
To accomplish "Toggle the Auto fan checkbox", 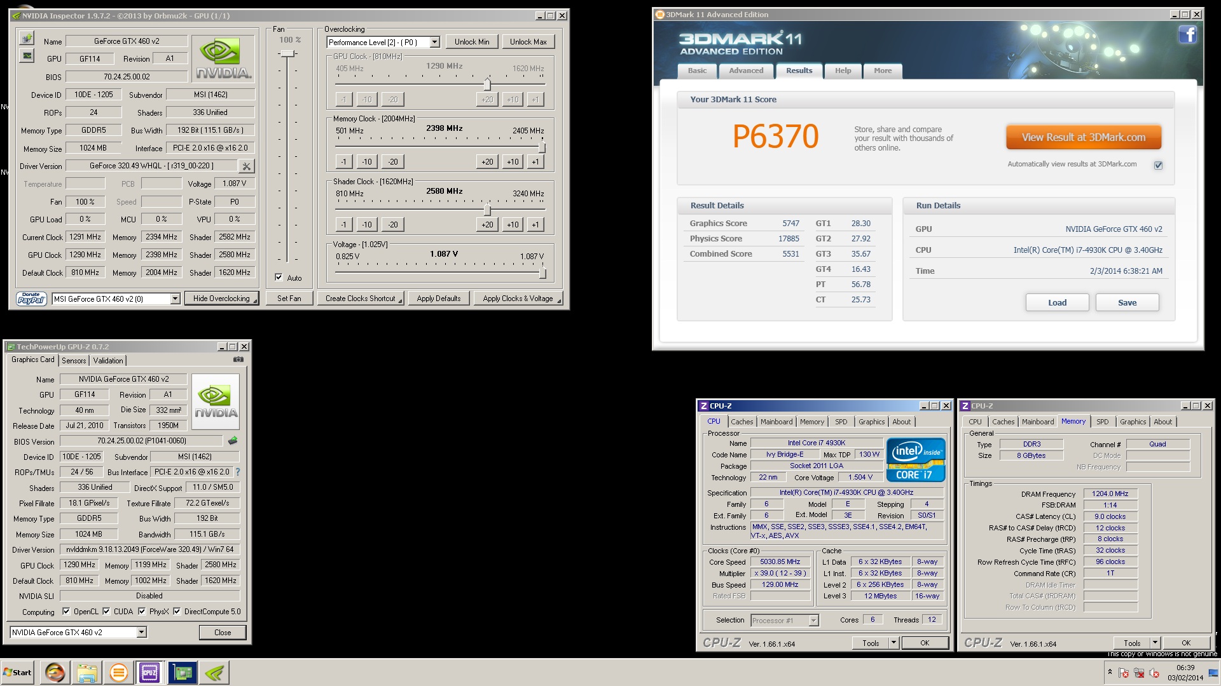I will tap(279, 277).
